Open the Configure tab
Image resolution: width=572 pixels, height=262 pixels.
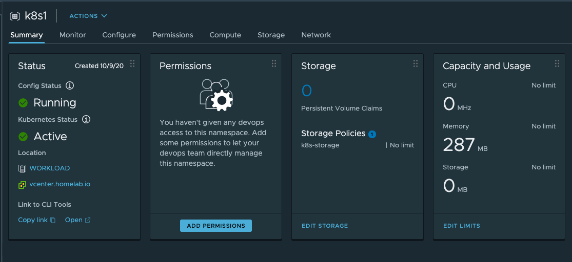tap(119, 35)
